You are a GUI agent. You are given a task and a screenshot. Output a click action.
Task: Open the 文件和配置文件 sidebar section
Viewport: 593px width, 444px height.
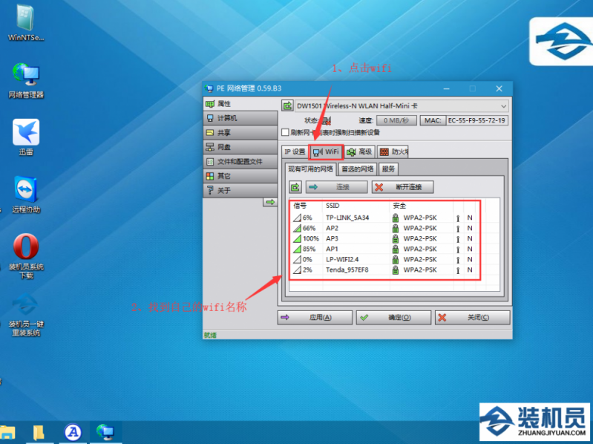point(239,161)
